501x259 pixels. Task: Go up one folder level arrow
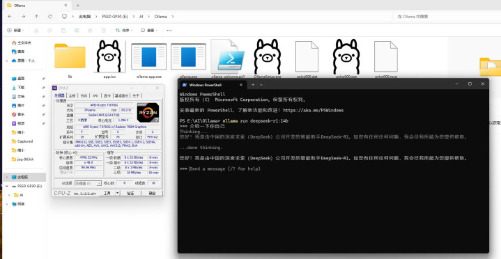click(x=36, y=16)
